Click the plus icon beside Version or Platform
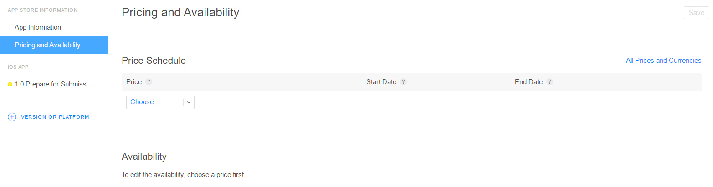 [x=12, y=117]
